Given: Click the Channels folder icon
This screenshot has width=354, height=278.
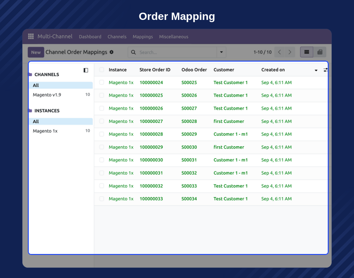Looking at the screenshot, I should pyautogui.click(x=30, y=75).
